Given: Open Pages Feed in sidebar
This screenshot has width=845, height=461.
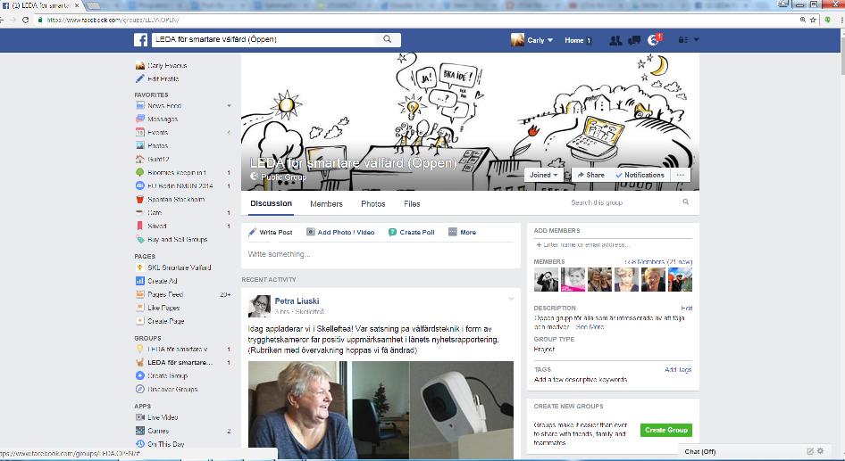Looking at the screenshot, I should click(x=165, y=294).
